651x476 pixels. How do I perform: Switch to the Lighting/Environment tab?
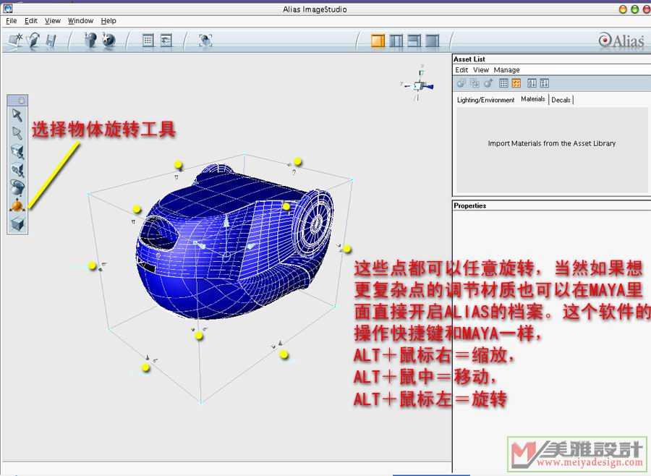pos(485,100)
